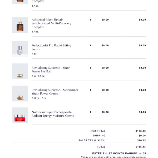158x158 pixels.
Task: Click the SUB TOTAL $105.00 amount
Action: point(141,131)
